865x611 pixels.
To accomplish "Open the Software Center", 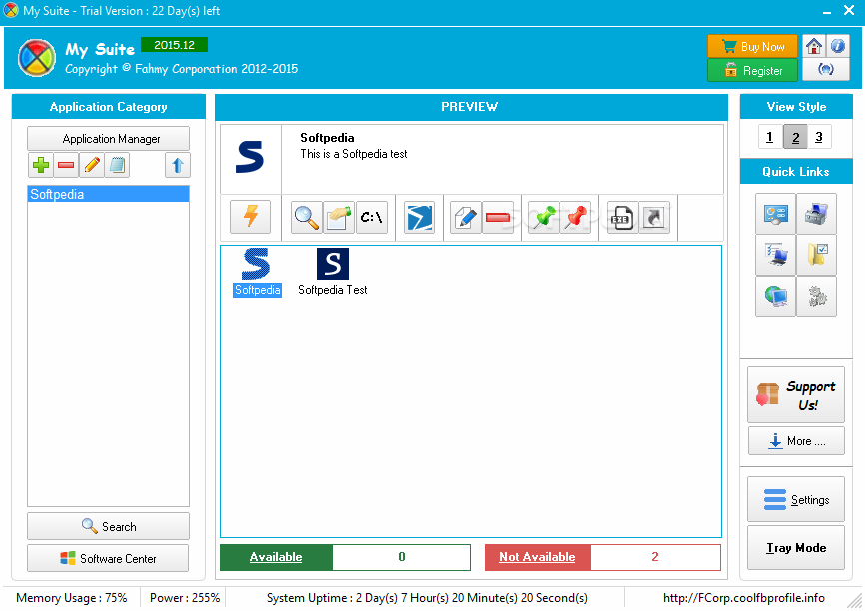I will click(108, 559).
